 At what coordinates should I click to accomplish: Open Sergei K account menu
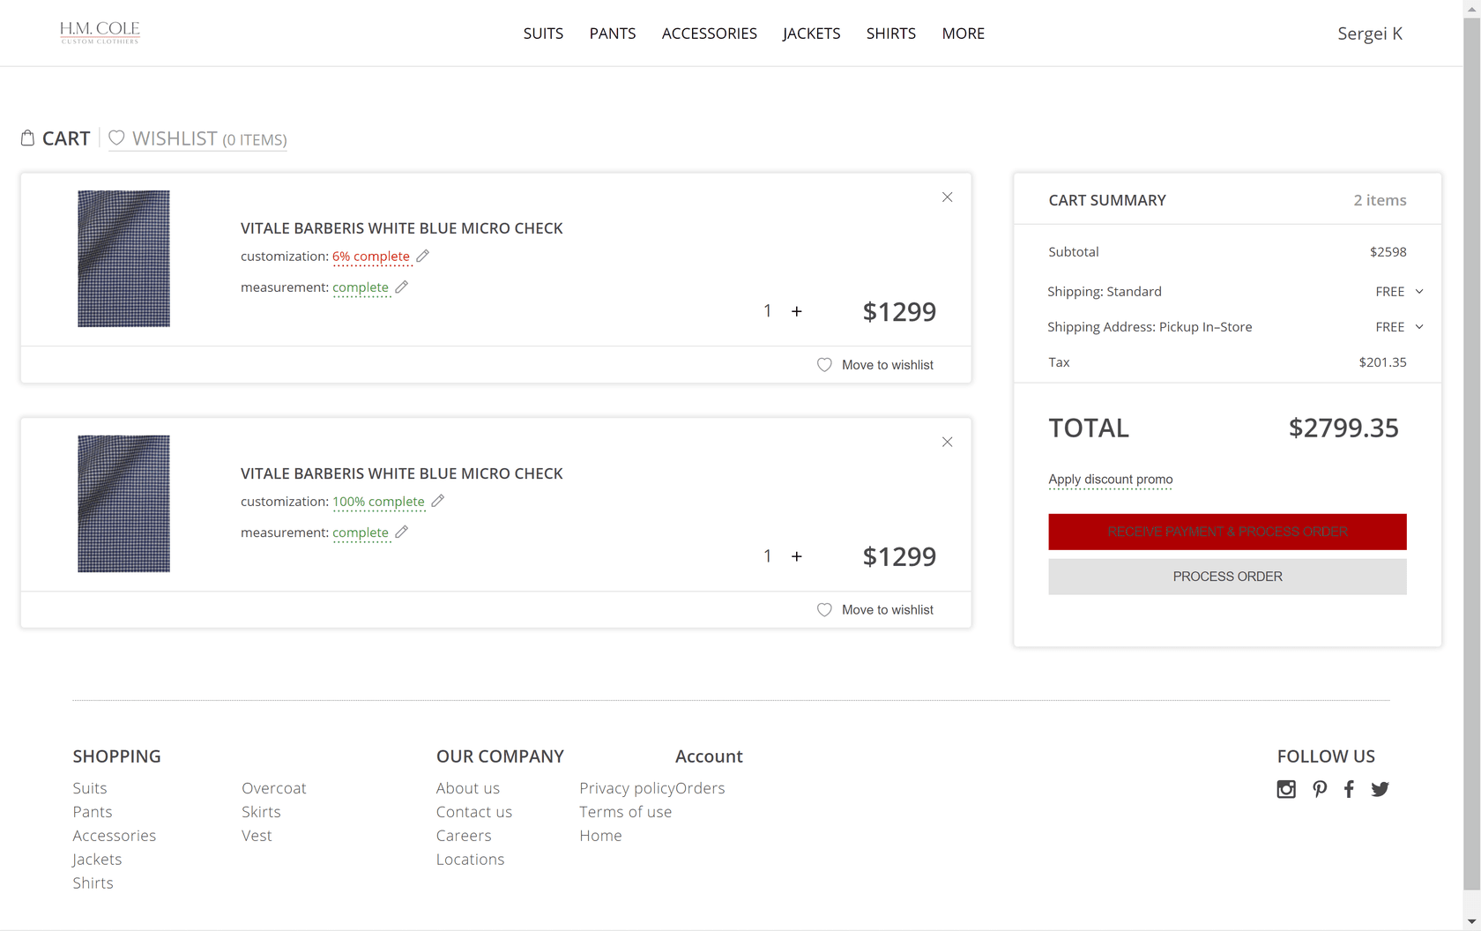[1370, 34]
